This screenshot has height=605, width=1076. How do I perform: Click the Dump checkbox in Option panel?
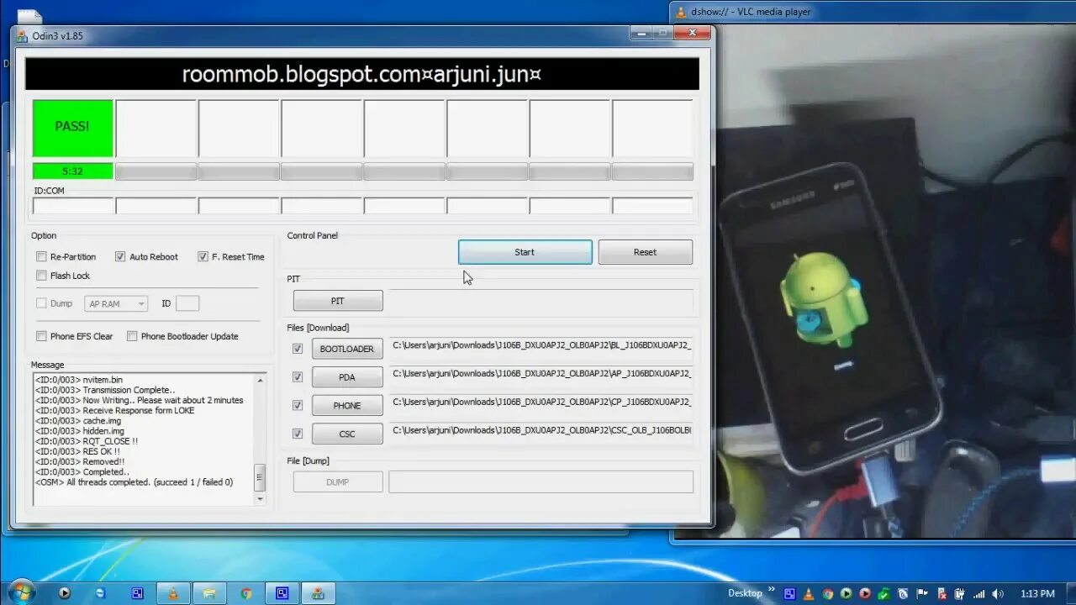[x=41, y=303]
